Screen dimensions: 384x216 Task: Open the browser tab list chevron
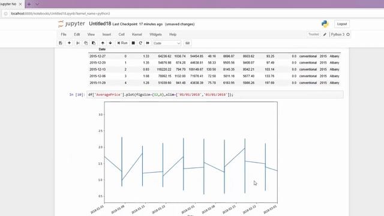(37, 4)
